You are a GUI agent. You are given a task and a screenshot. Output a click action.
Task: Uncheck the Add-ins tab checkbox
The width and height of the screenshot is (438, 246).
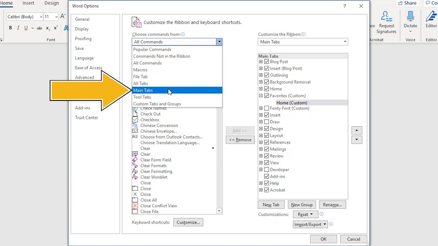coord(267,176)
